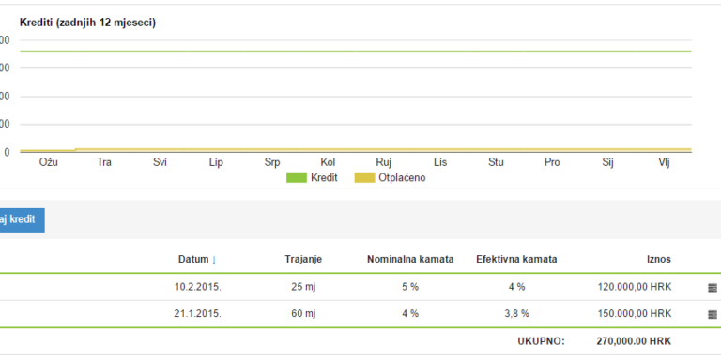Select the Efektivna kamata column header
Screen dimensions: 721x360
coord(516,259)
